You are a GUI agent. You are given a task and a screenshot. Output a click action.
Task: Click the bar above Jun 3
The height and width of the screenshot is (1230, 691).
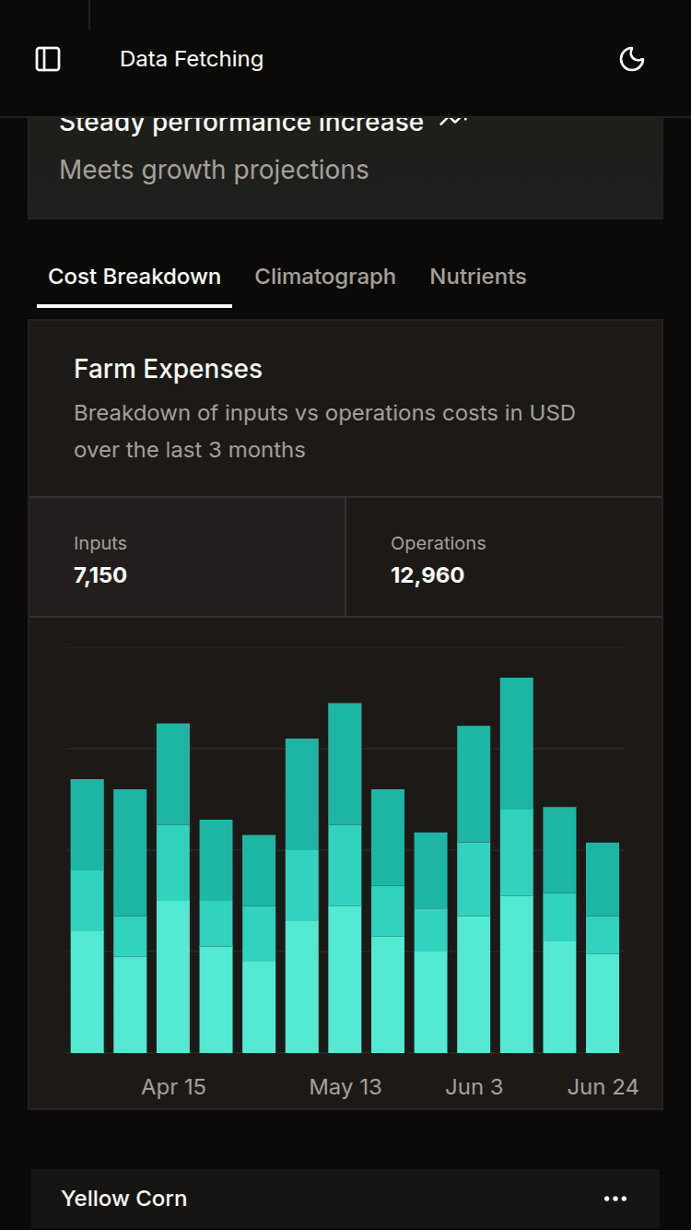click(x=474, y=890)
